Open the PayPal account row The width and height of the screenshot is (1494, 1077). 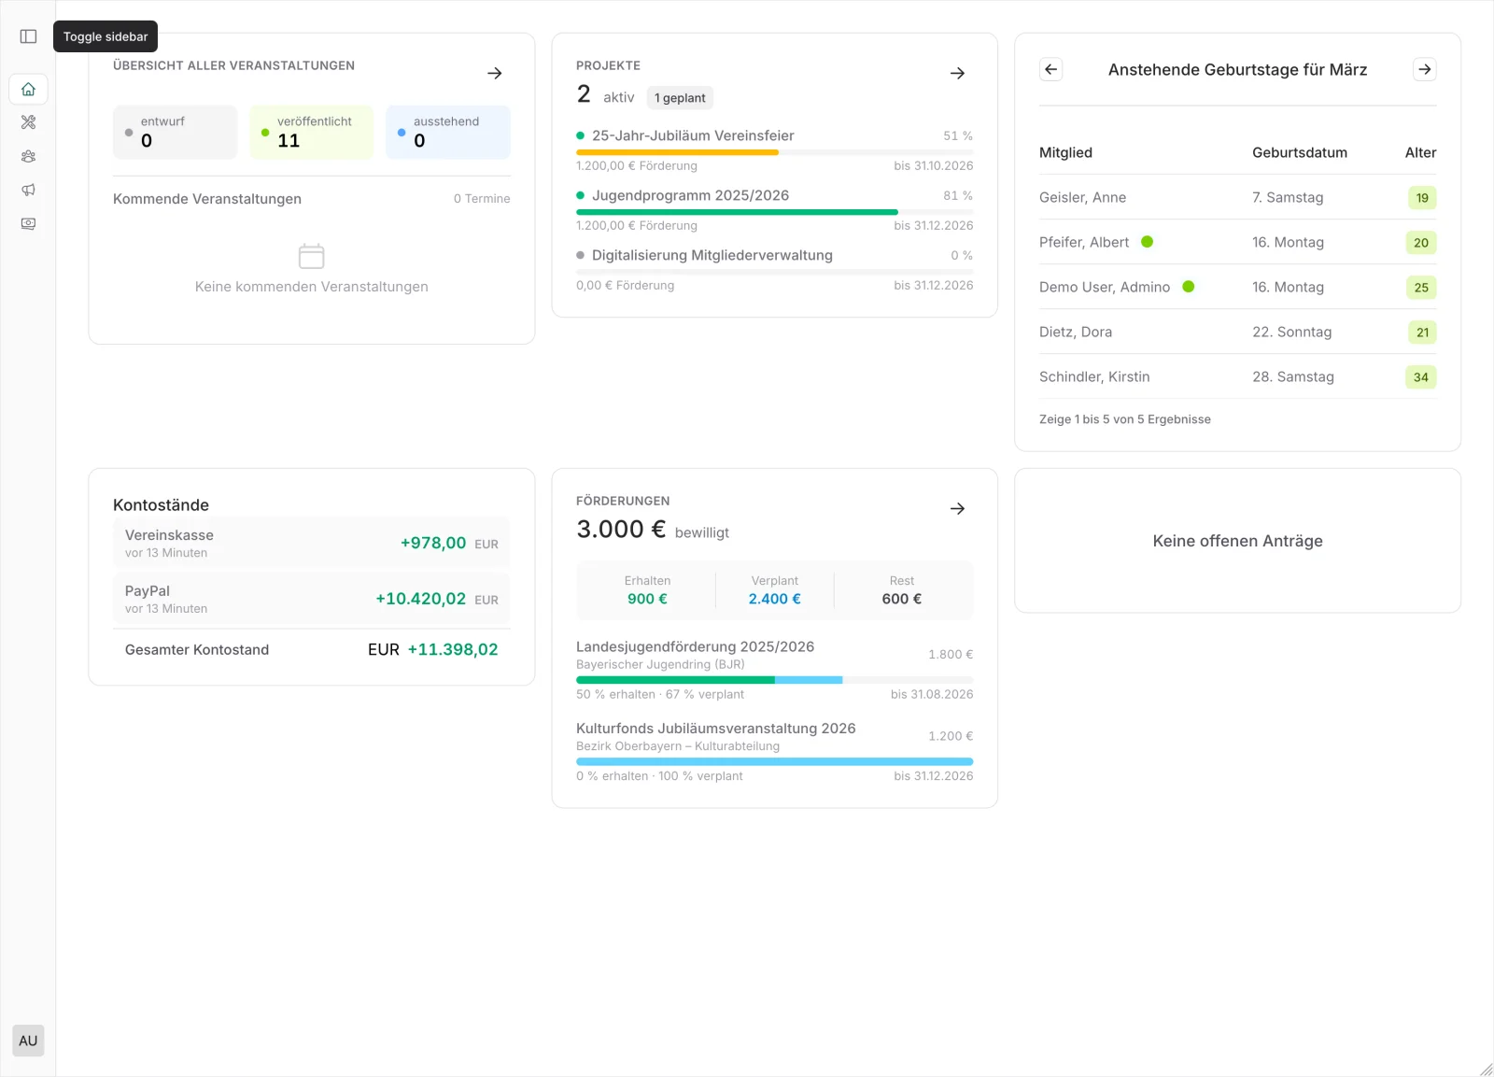[312, 599]
